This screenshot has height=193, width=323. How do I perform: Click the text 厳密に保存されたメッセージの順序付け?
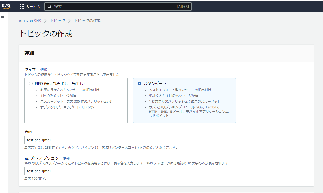pyautogui.click(x=70, y=90)
